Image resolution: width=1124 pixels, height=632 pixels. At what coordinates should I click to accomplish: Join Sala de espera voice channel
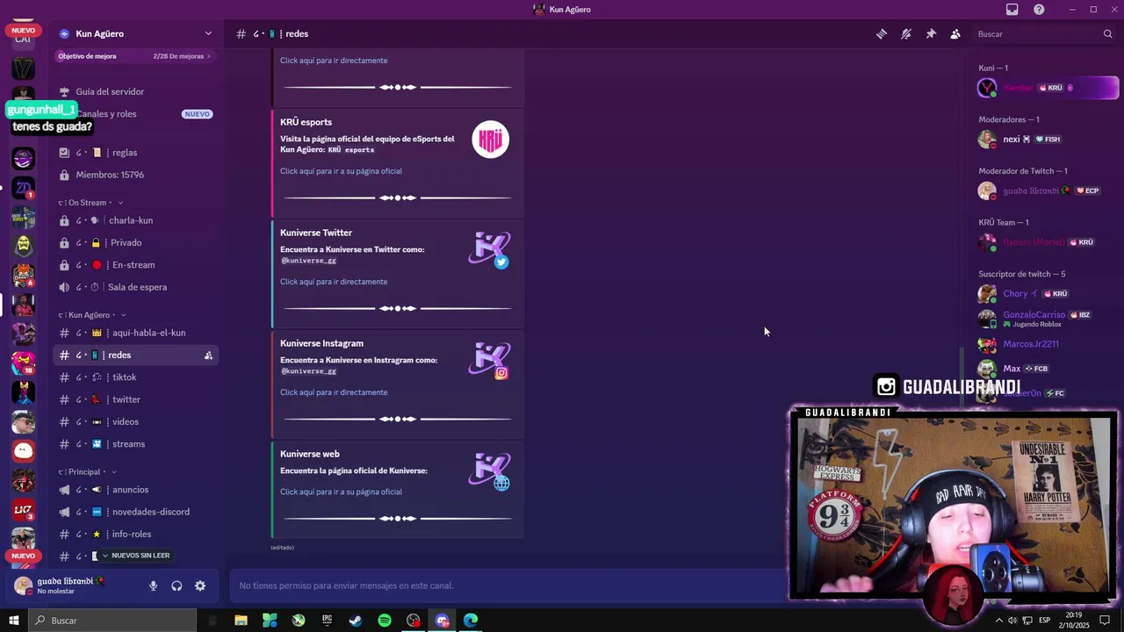137,287
